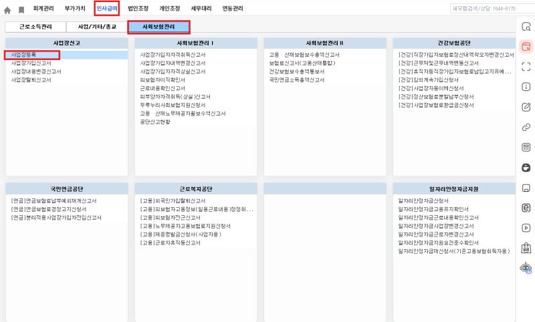The height and width of the screenshot is (322, 535).
Task: Click the disk save icon in sidebar
Action: tap(526, 188)
